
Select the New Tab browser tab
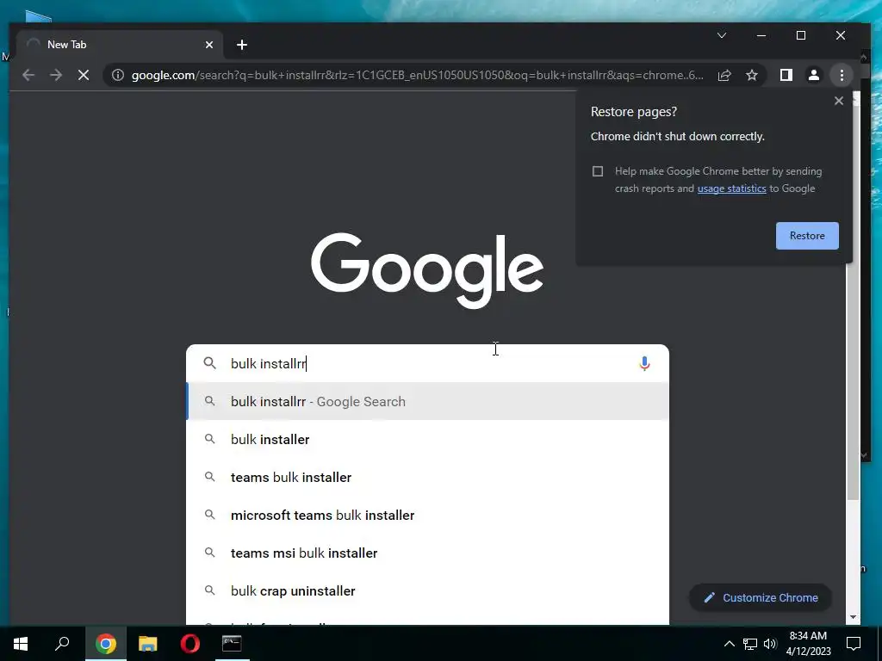(x=119, y=45)
